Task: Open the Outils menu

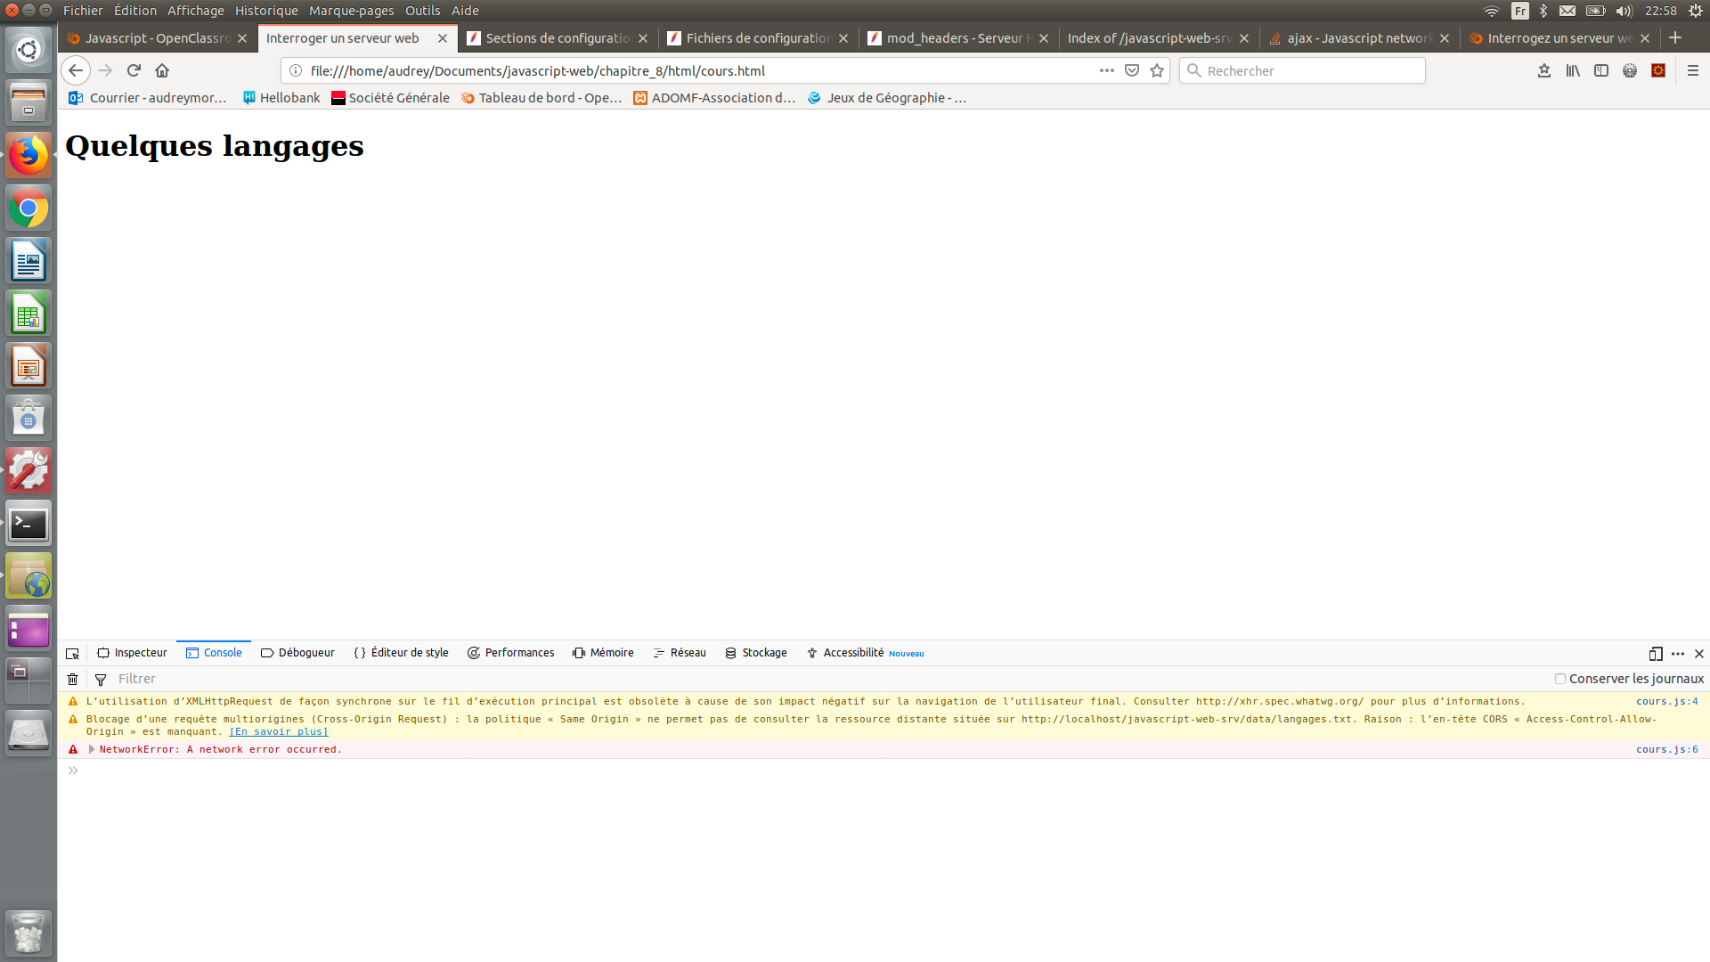Action: (422, 10)
